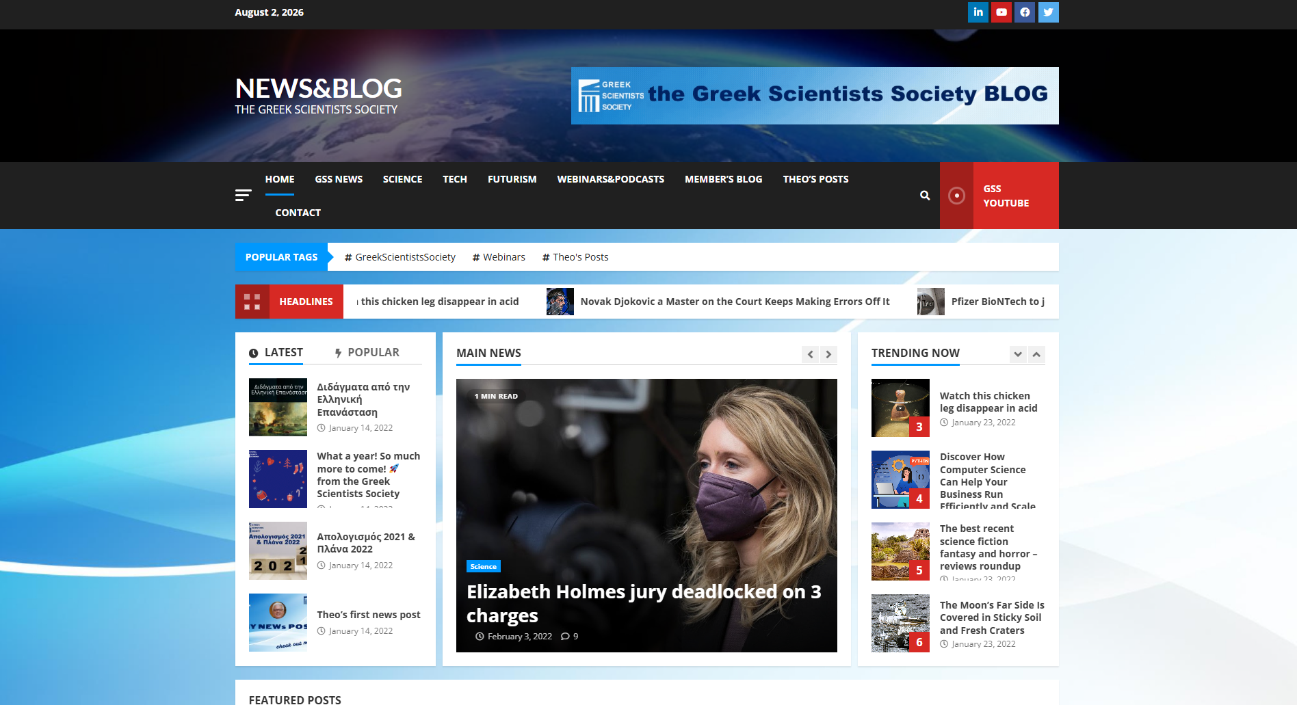1297x705 pixels.
Task: Select the Webinars popular tag
Action: [x=499, y=257]
